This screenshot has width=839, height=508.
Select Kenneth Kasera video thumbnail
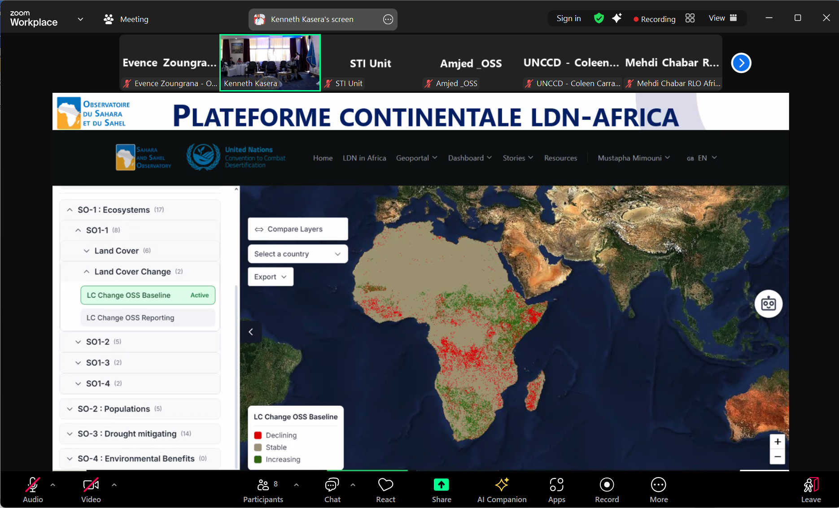270,63
